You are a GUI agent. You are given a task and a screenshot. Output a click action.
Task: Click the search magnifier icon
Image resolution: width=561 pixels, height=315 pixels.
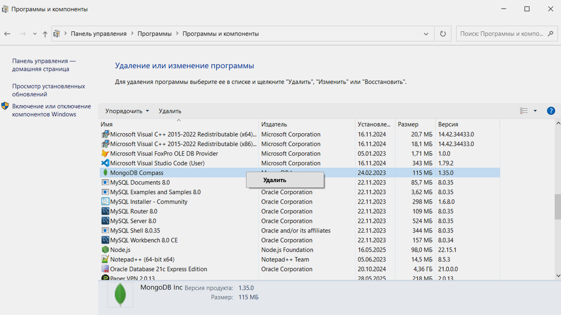pyautogui.click(x=550, y=33)
